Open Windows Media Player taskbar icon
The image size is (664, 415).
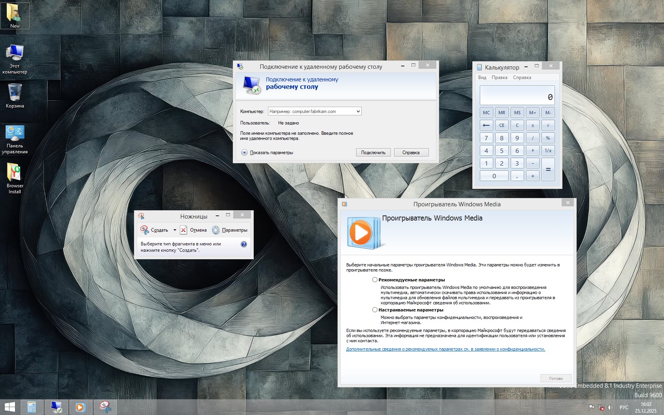81,407
